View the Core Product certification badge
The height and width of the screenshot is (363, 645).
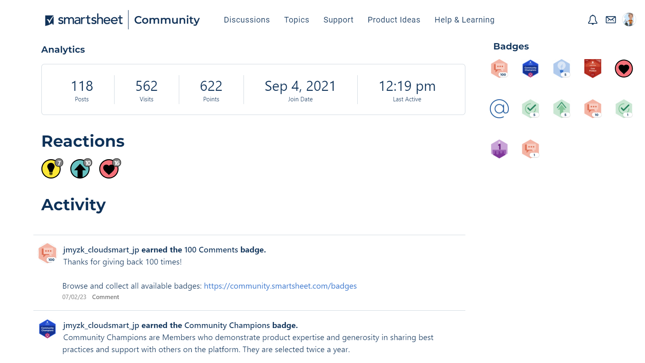[592, 68]
